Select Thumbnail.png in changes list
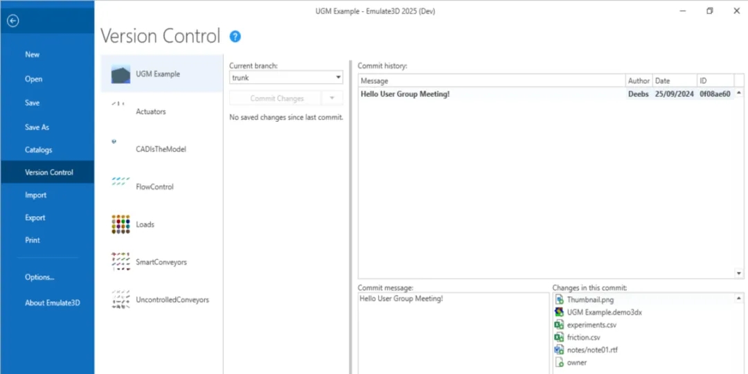The width and height of the screenshot is (748, 374). (590, 300)
